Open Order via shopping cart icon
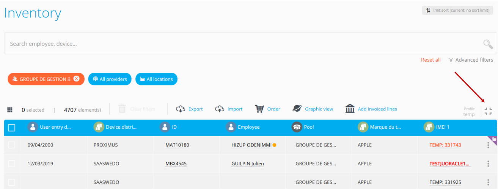The height and width of the screenshot is (190, 498). pos(259,109)
